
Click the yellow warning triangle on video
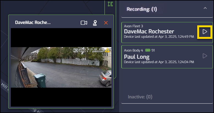click(107, 50)
